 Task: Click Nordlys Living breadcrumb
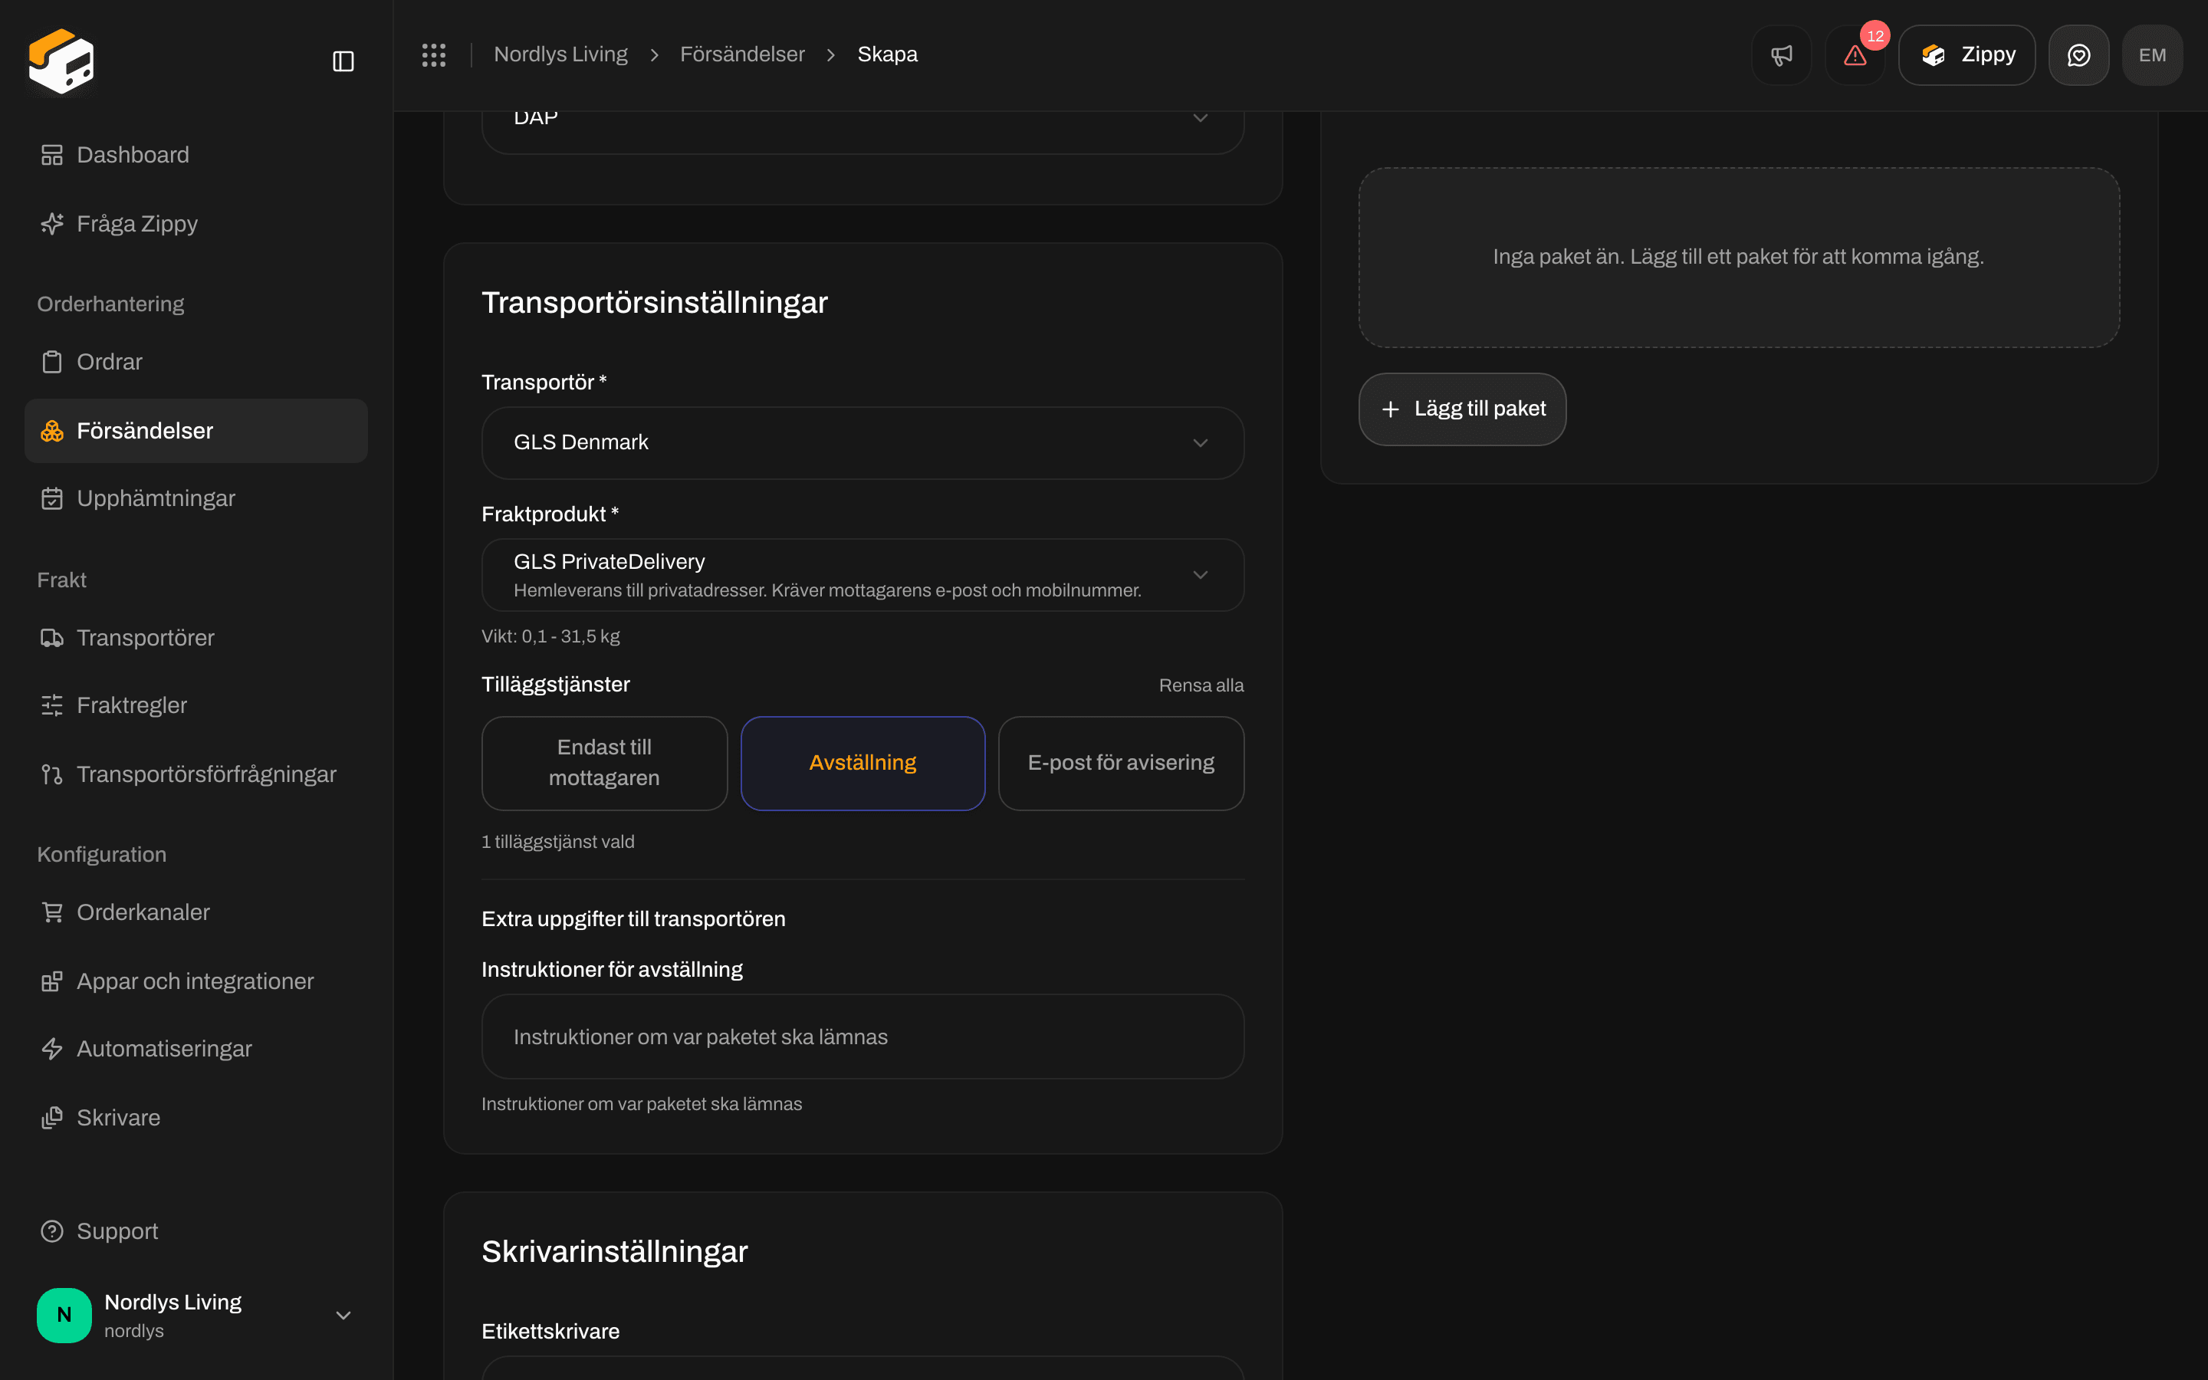[x=560, y=54]
